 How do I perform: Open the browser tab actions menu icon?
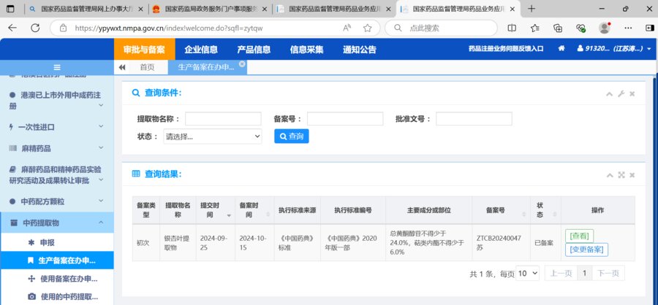point(10,9)
